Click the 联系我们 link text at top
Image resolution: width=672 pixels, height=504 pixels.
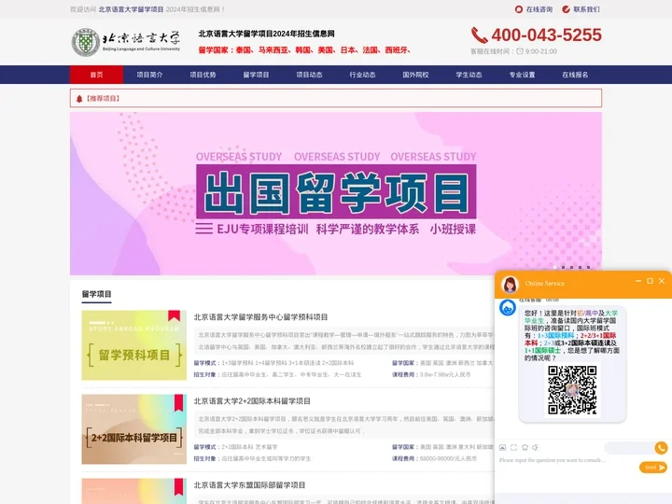pos(587,9)
